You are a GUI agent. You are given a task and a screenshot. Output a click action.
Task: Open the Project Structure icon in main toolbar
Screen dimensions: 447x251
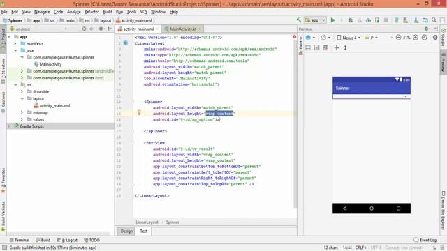(425, 20)
